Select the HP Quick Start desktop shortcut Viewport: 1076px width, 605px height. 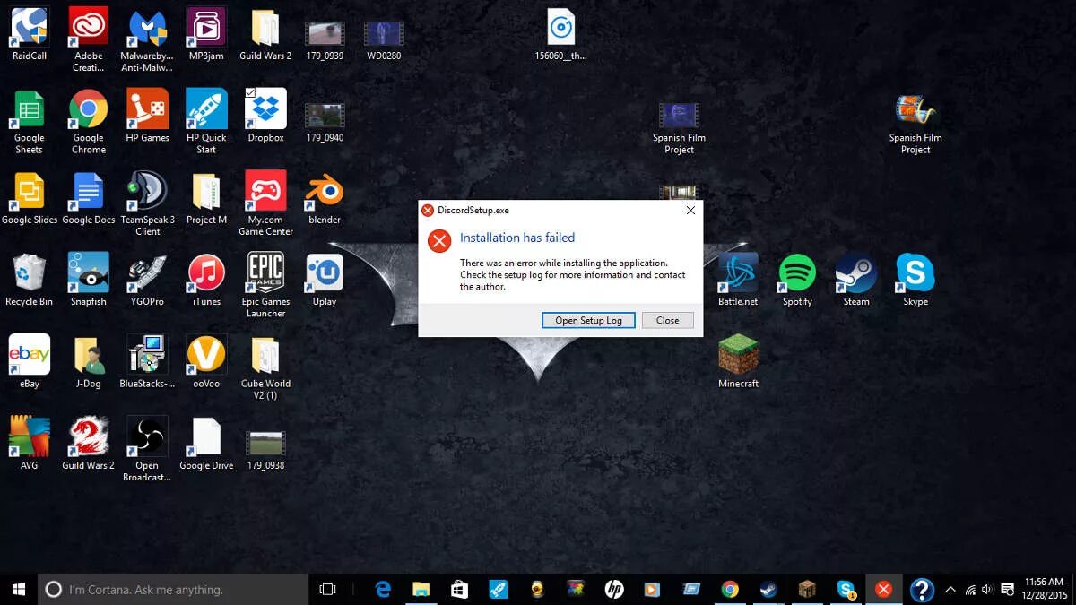(206, 122)
